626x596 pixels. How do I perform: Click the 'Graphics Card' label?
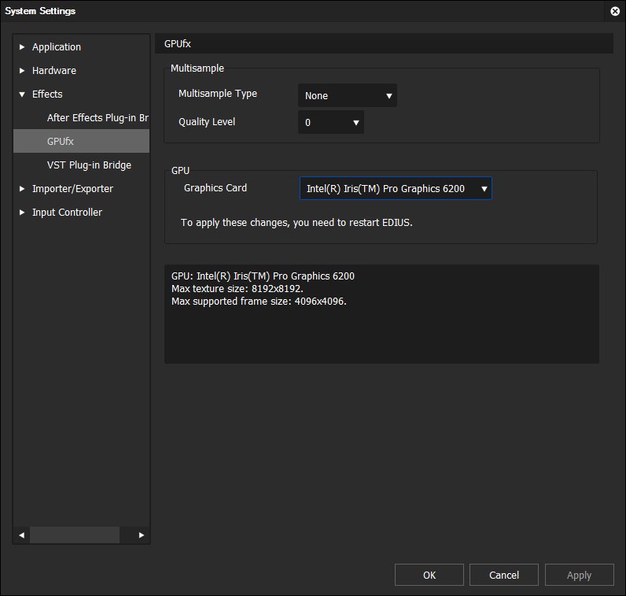(x=215, y=188)
